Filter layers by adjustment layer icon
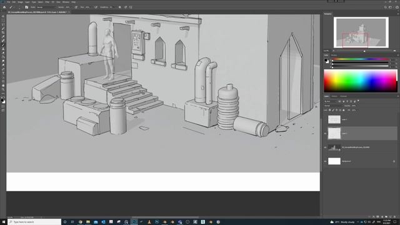Screen dimensions: 400x225 (343, 101)
